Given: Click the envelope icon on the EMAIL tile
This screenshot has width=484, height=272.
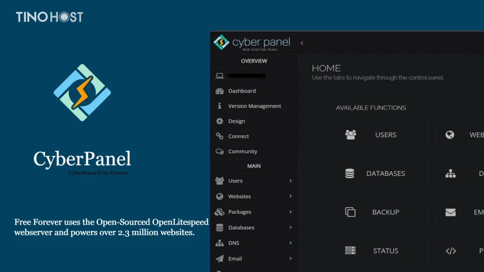Looking at the screenshot, I should pyautogui.click(x=450, y=212).
